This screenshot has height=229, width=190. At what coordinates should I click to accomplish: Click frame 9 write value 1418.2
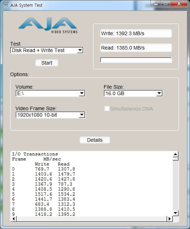point(44,214)
